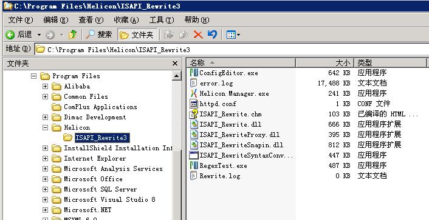Select the Helicon Manager.exe file icon
Viewport: 429px width, 220px height.
pyautogui.click(x=194, y=93)
